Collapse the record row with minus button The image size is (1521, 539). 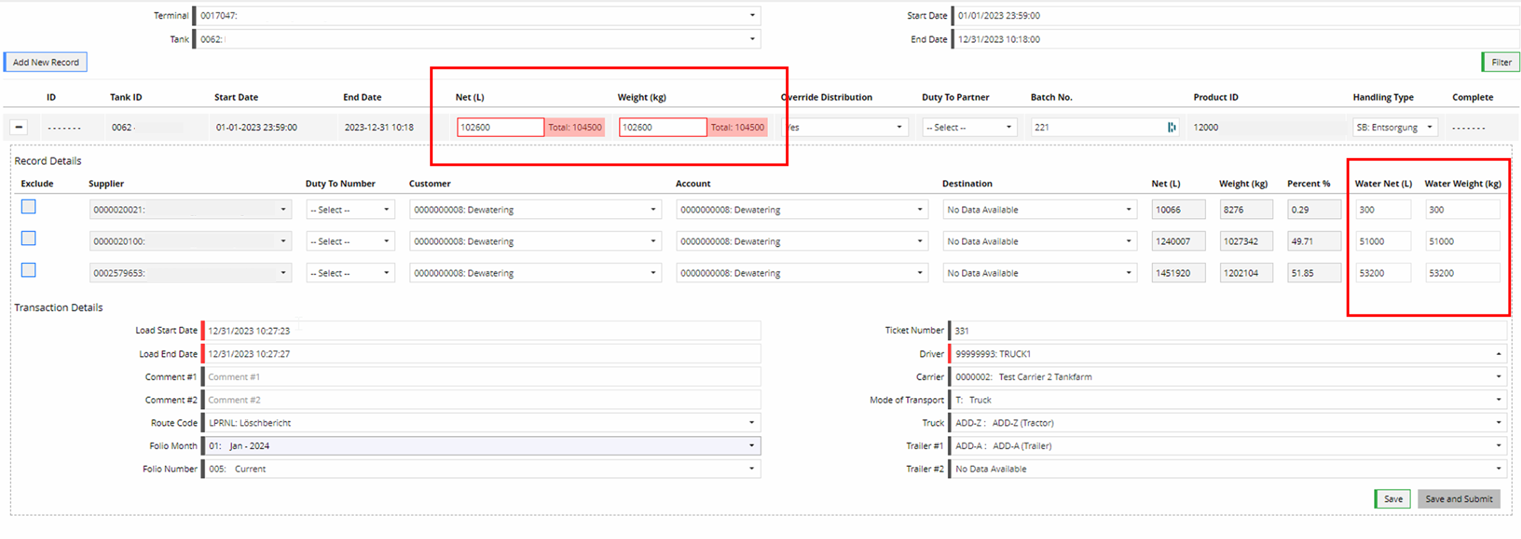19,128
